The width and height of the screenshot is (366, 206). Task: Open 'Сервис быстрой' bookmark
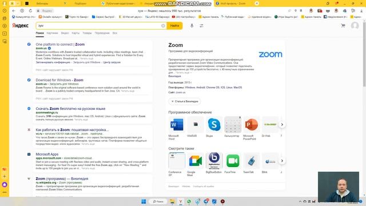(x=104, y=17)
